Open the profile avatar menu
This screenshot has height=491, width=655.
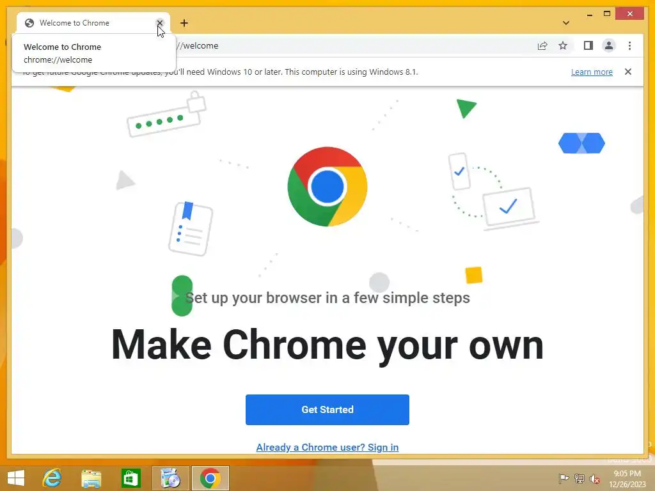[x=609, y=45]
